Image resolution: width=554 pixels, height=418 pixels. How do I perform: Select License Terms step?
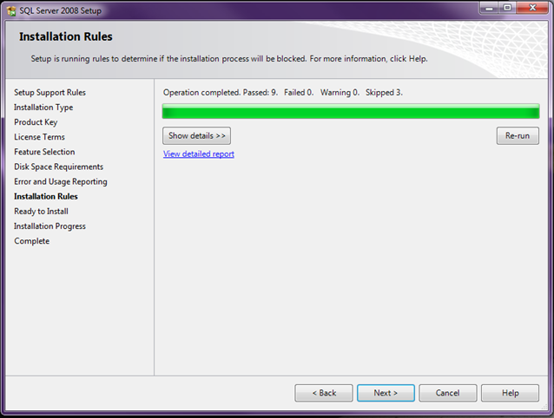[x=40, y=137]
